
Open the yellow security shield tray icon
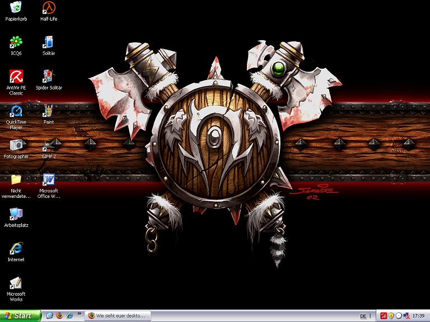391,316
